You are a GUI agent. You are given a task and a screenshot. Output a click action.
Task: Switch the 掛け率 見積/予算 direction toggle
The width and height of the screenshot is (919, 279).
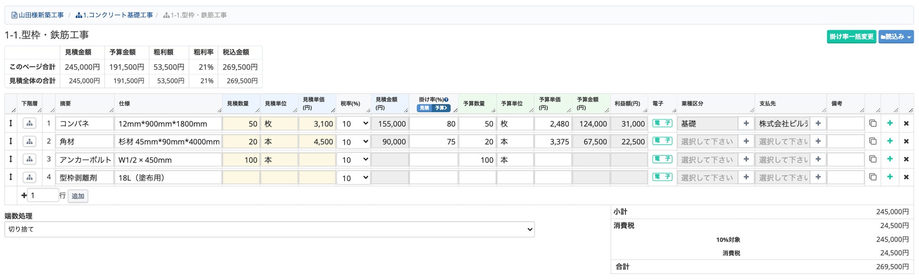click(x=434, y=108)
